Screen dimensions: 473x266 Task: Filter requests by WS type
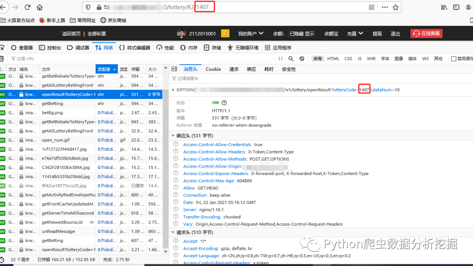pyautogui.click(x=425, y=59)
